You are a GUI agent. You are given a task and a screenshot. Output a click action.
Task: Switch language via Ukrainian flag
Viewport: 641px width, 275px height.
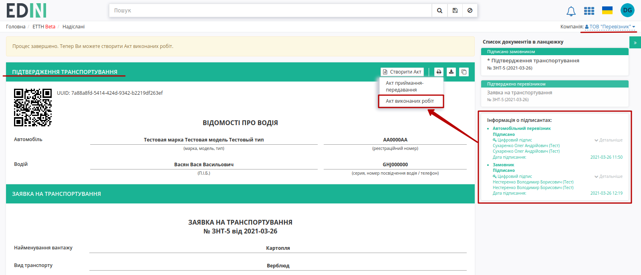[607, 10]
